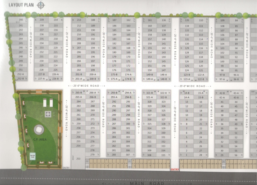This screenshot has width=257, height=185.
Task: Click the compass icon beside Layout Plan title
Action: (x=41, y=5)
